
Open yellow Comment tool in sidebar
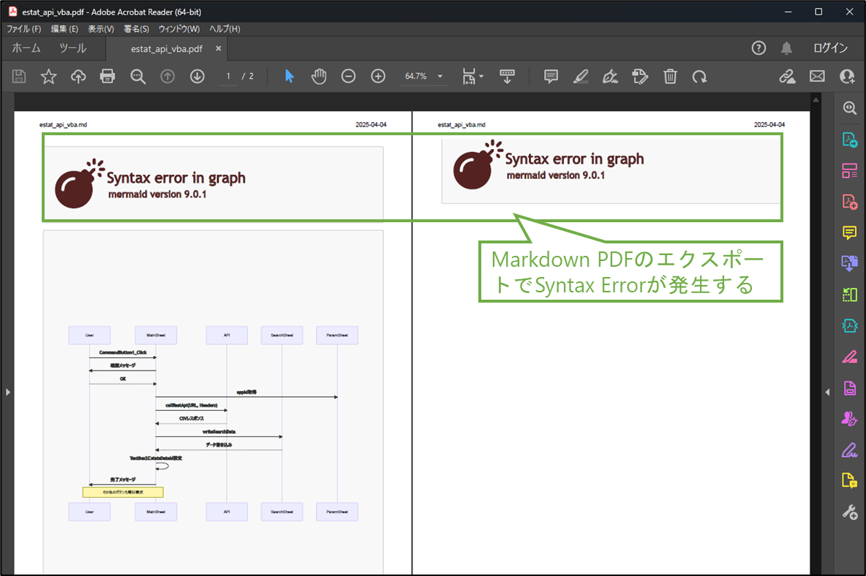(850, 233)
